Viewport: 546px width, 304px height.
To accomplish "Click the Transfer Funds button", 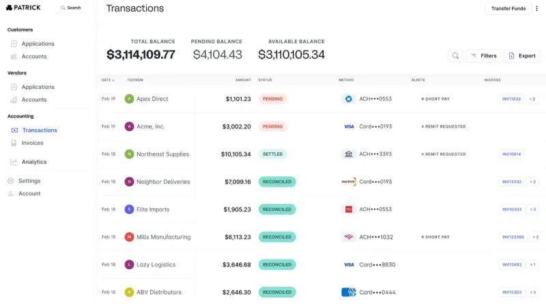I will coord(508,8).
